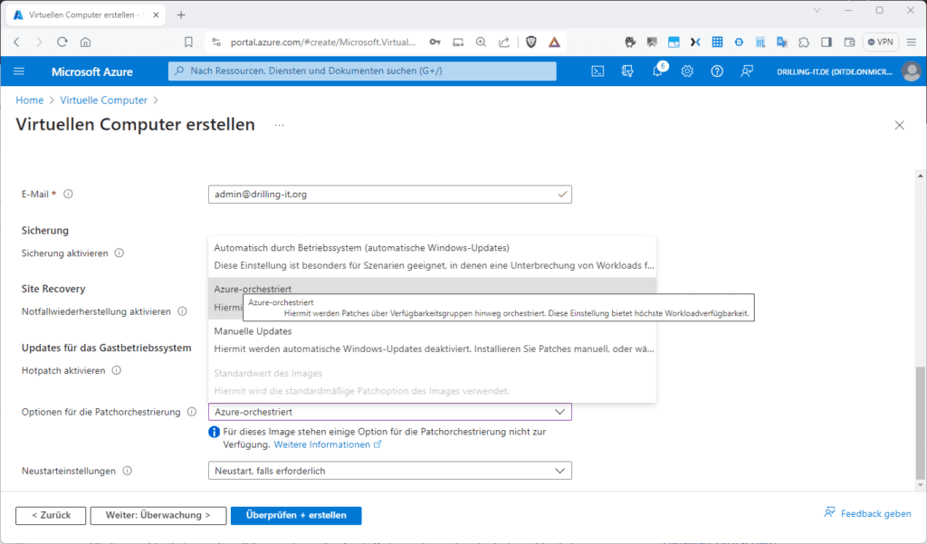Image resolution: width=927 pixels, height=544 pixels.
Task: Open the feedback icon in the Azure header
Action: coord(747,72)
